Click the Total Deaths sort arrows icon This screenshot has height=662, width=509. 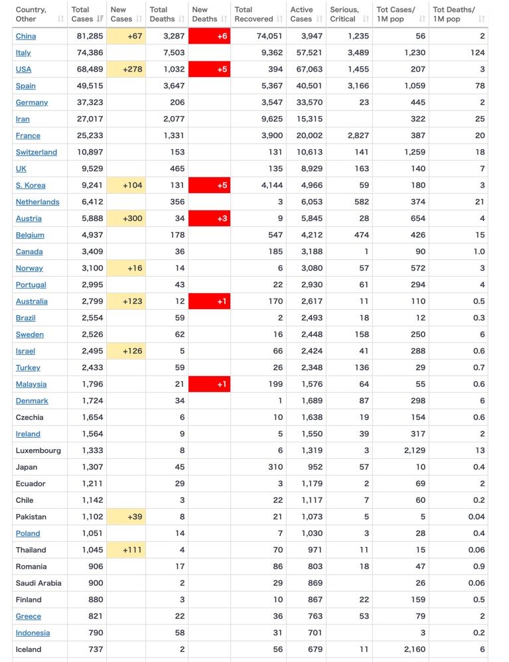[182, 19]
